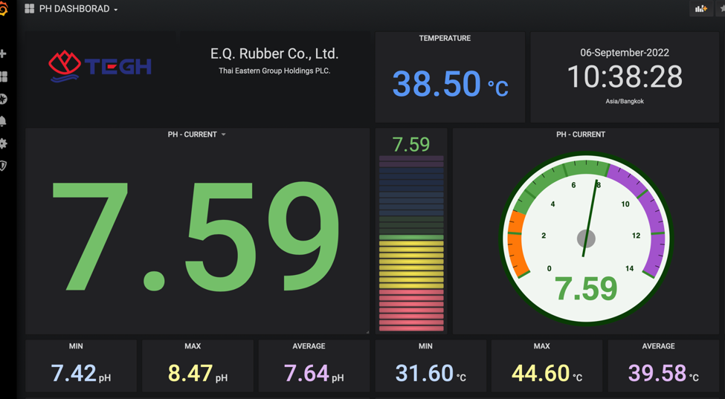Click the Add panel chart icon
725x399 pixels.
pyautogui.click(x=700, y=9)
